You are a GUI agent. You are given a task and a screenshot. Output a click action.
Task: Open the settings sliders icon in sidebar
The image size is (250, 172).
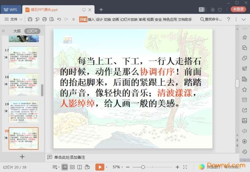244,69
